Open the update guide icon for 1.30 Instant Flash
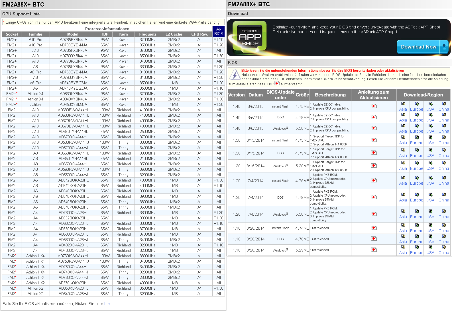Viewport: 452px width, 311px height. tap(374, 140)
